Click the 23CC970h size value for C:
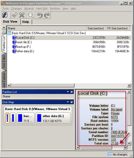Image resolution: width=134 pixels, height=158 pixels. [99, 38]
